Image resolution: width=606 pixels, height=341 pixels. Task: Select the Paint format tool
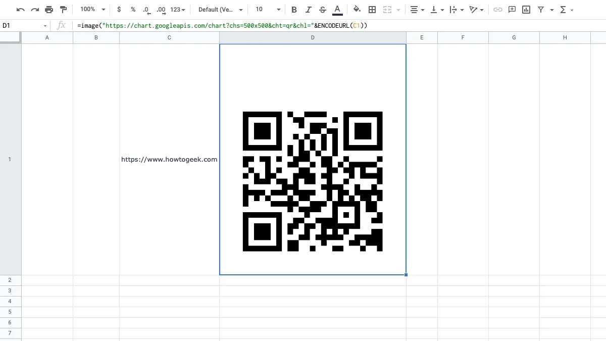tap(63, 9)
